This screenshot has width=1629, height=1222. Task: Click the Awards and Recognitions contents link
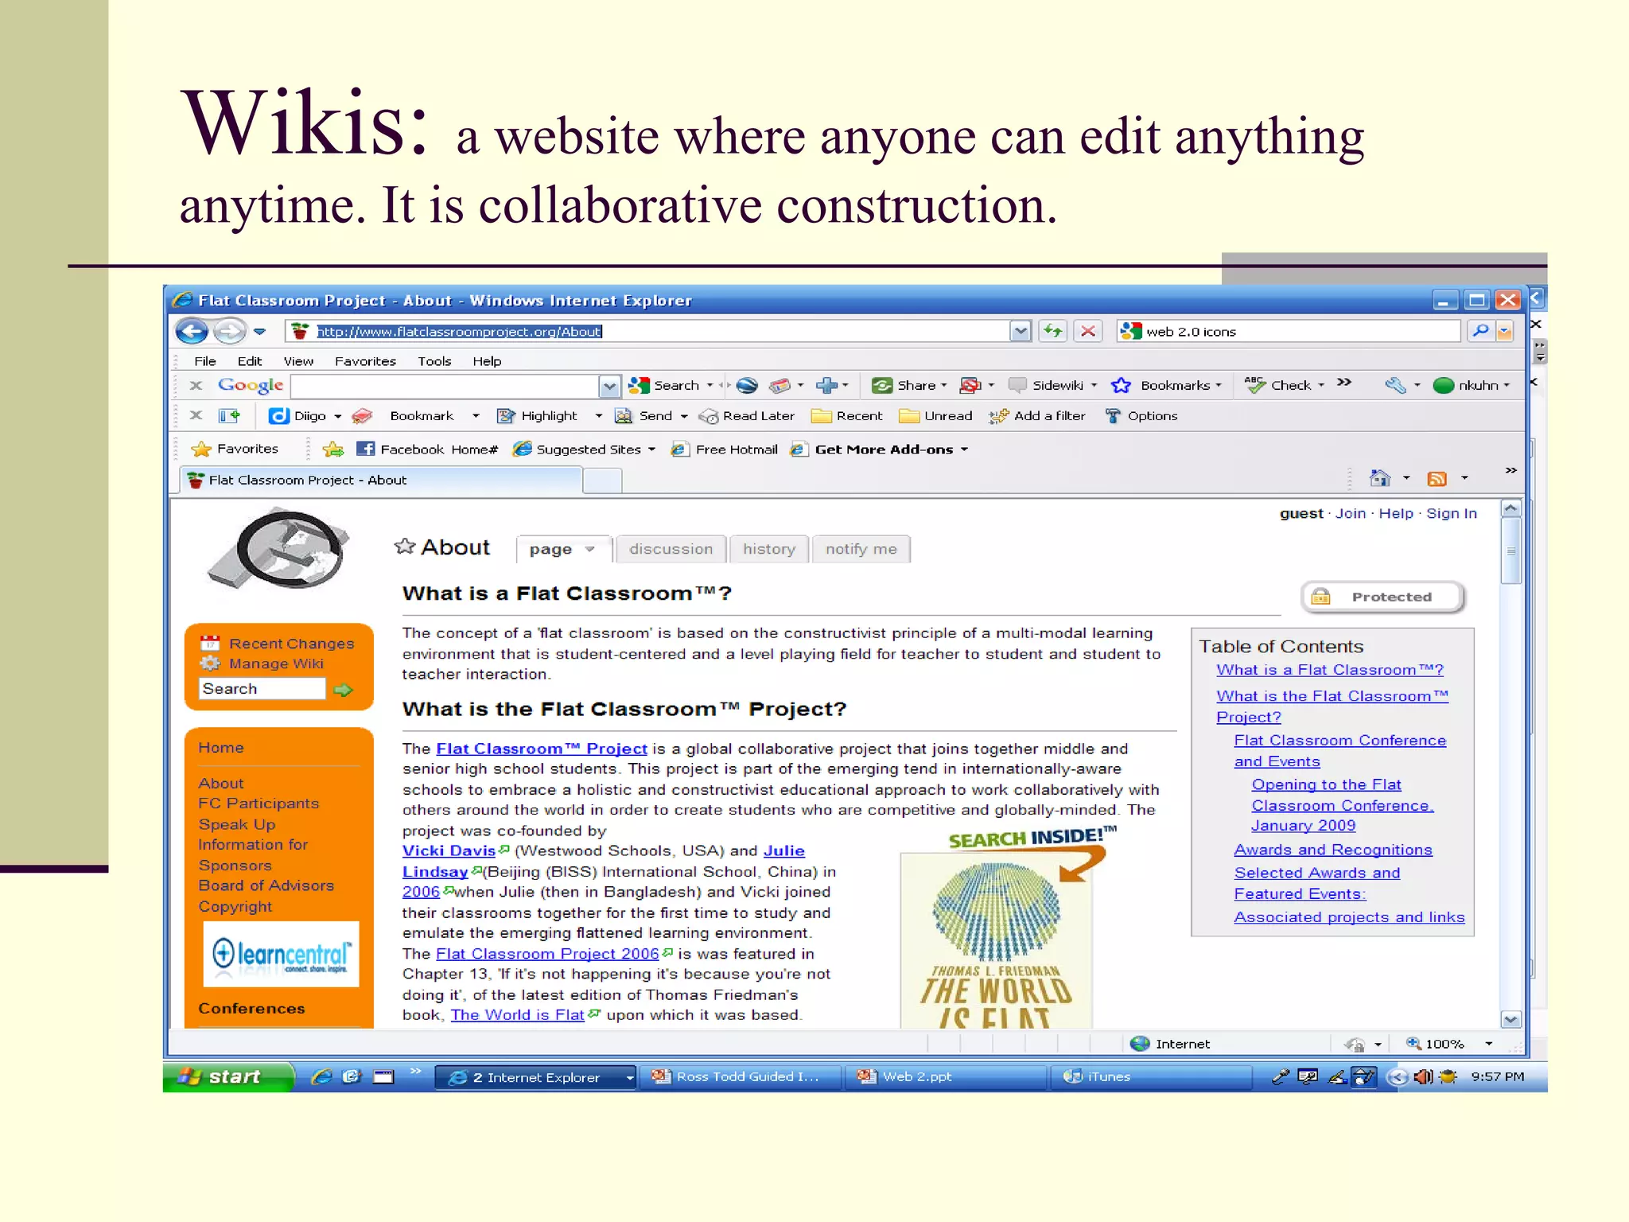[1332, 850]
